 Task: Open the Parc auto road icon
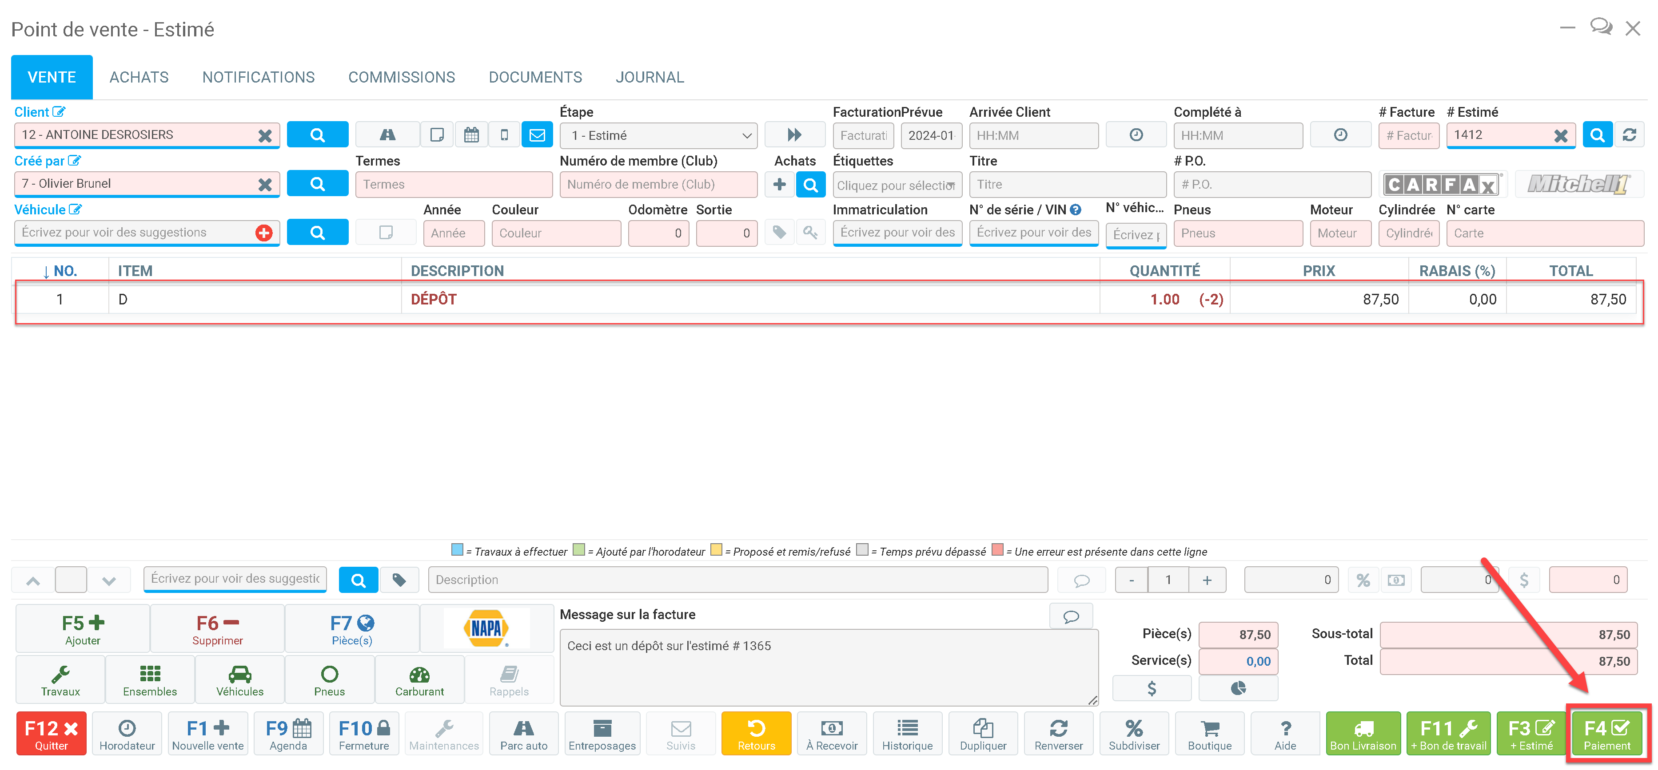[523, 733]
